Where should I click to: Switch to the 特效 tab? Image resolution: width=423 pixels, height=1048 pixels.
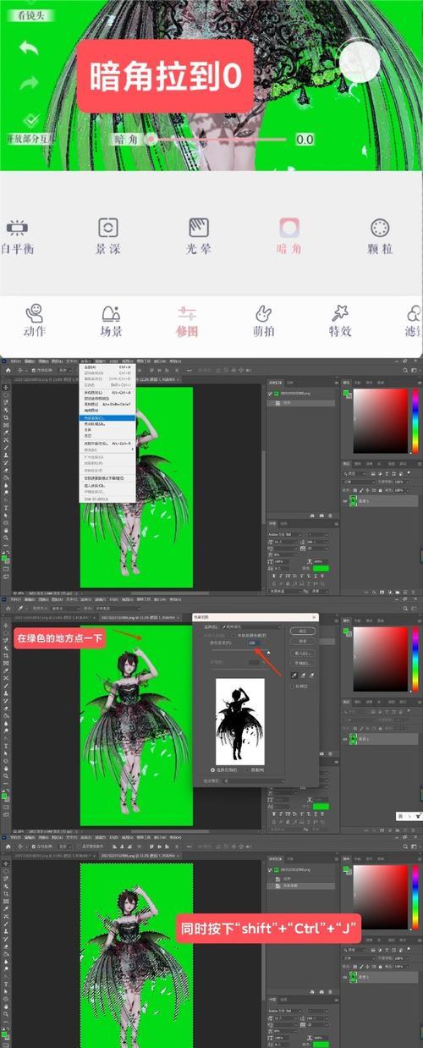[340, 320]
